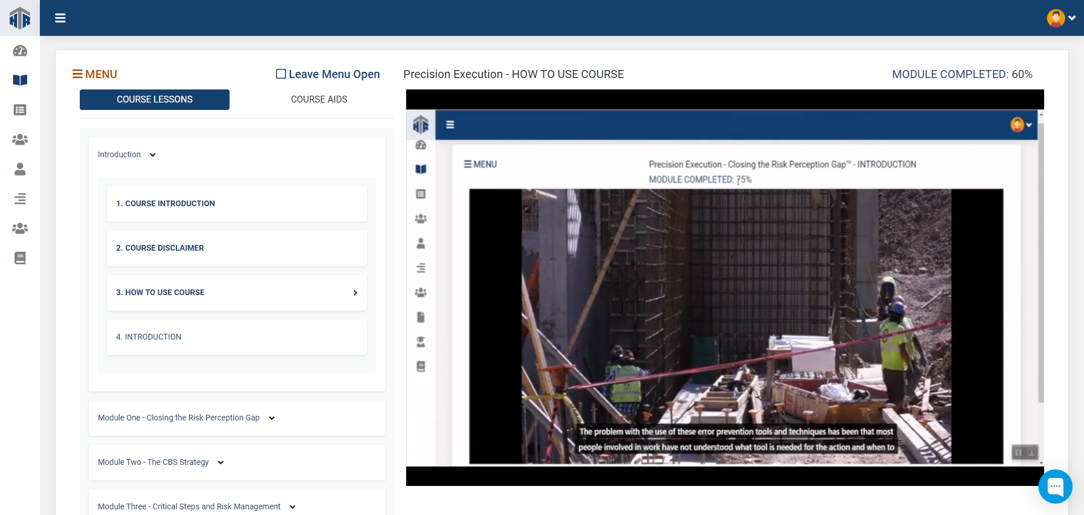
Task: Switch to the Course Aids tab
Action: (319, 100)
